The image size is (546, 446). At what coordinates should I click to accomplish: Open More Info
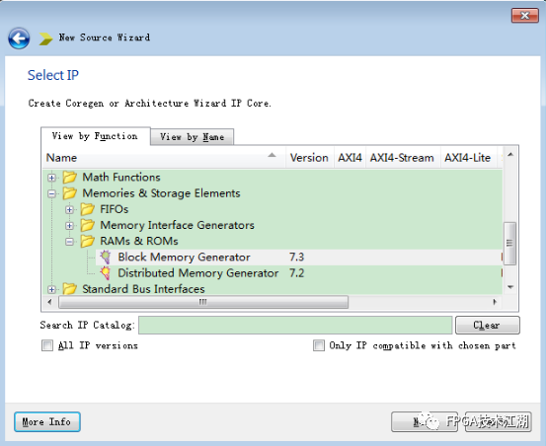47,421
